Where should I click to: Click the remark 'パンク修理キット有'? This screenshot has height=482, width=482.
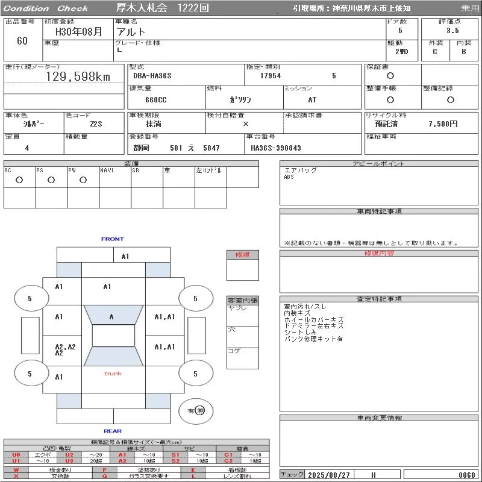(x=313, y=339)
